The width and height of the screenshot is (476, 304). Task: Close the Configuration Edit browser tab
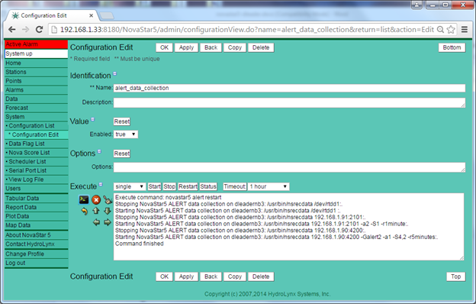point(91,15)
